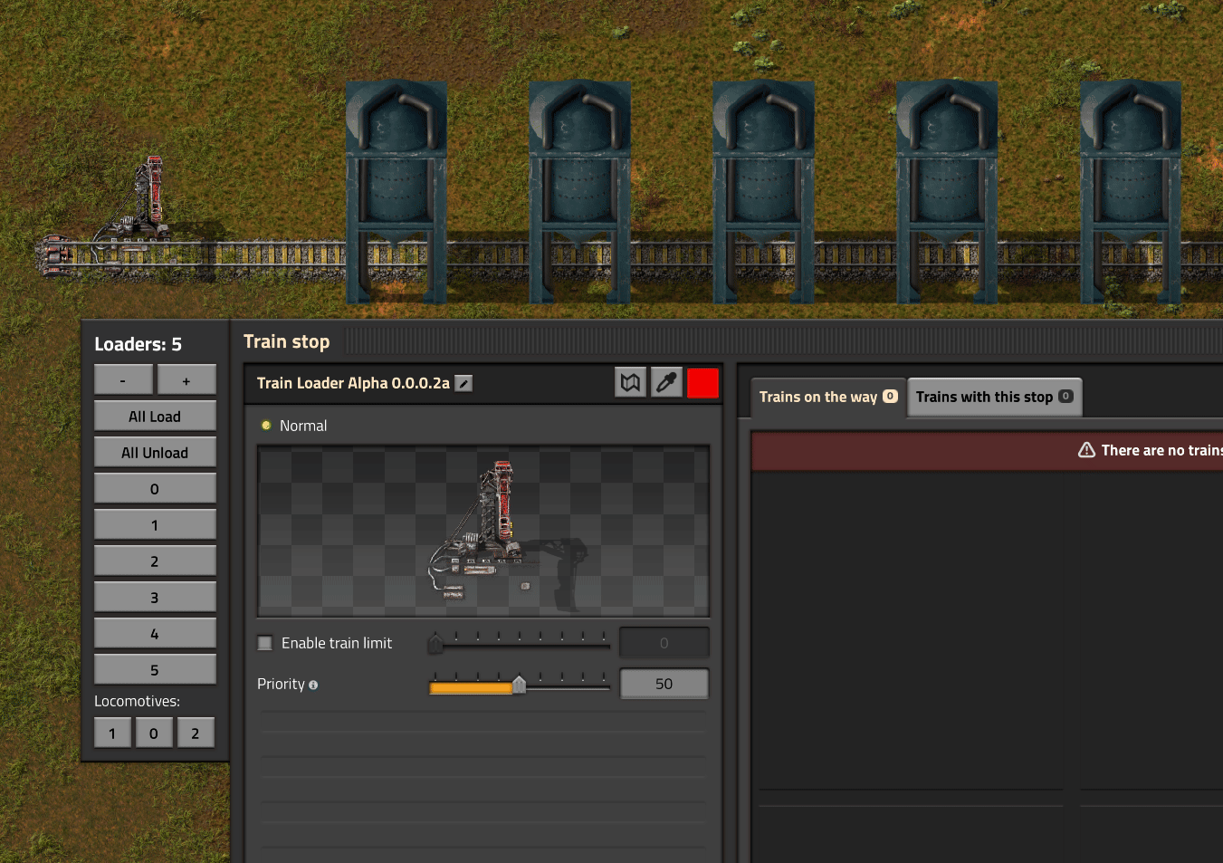Select the third loader silo from the left
The image size is (1223, 863).
pos(763,192)
